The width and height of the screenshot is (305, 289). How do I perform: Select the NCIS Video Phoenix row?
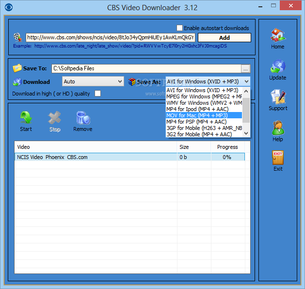point(129,157)
